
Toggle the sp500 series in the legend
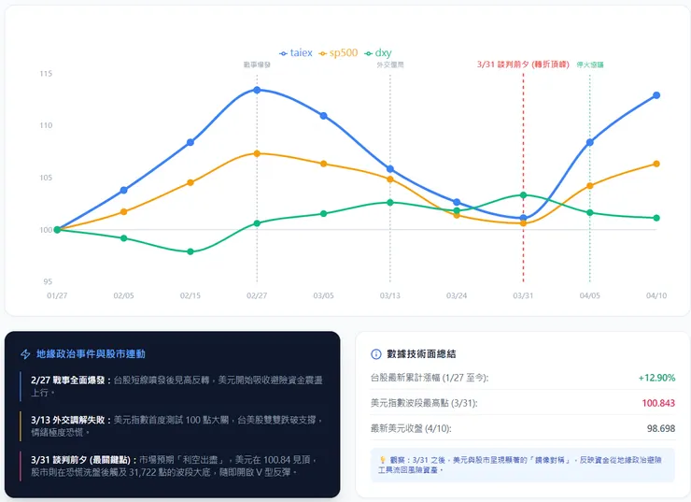338,53
